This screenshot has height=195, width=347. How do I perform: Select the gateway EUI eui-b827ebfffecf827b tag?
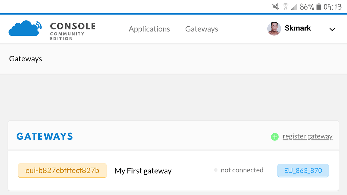coord(62,170)
